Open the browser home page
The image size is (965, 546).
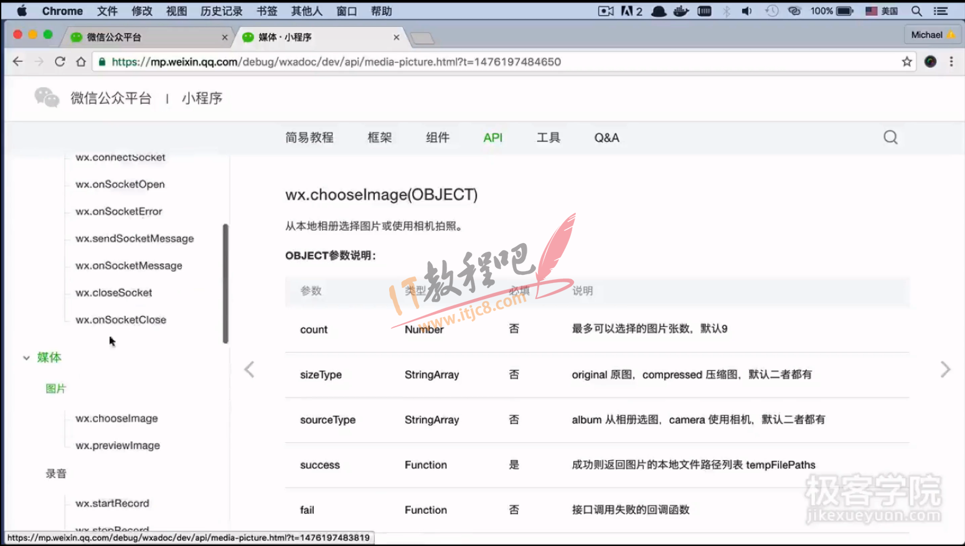(81, 62)
